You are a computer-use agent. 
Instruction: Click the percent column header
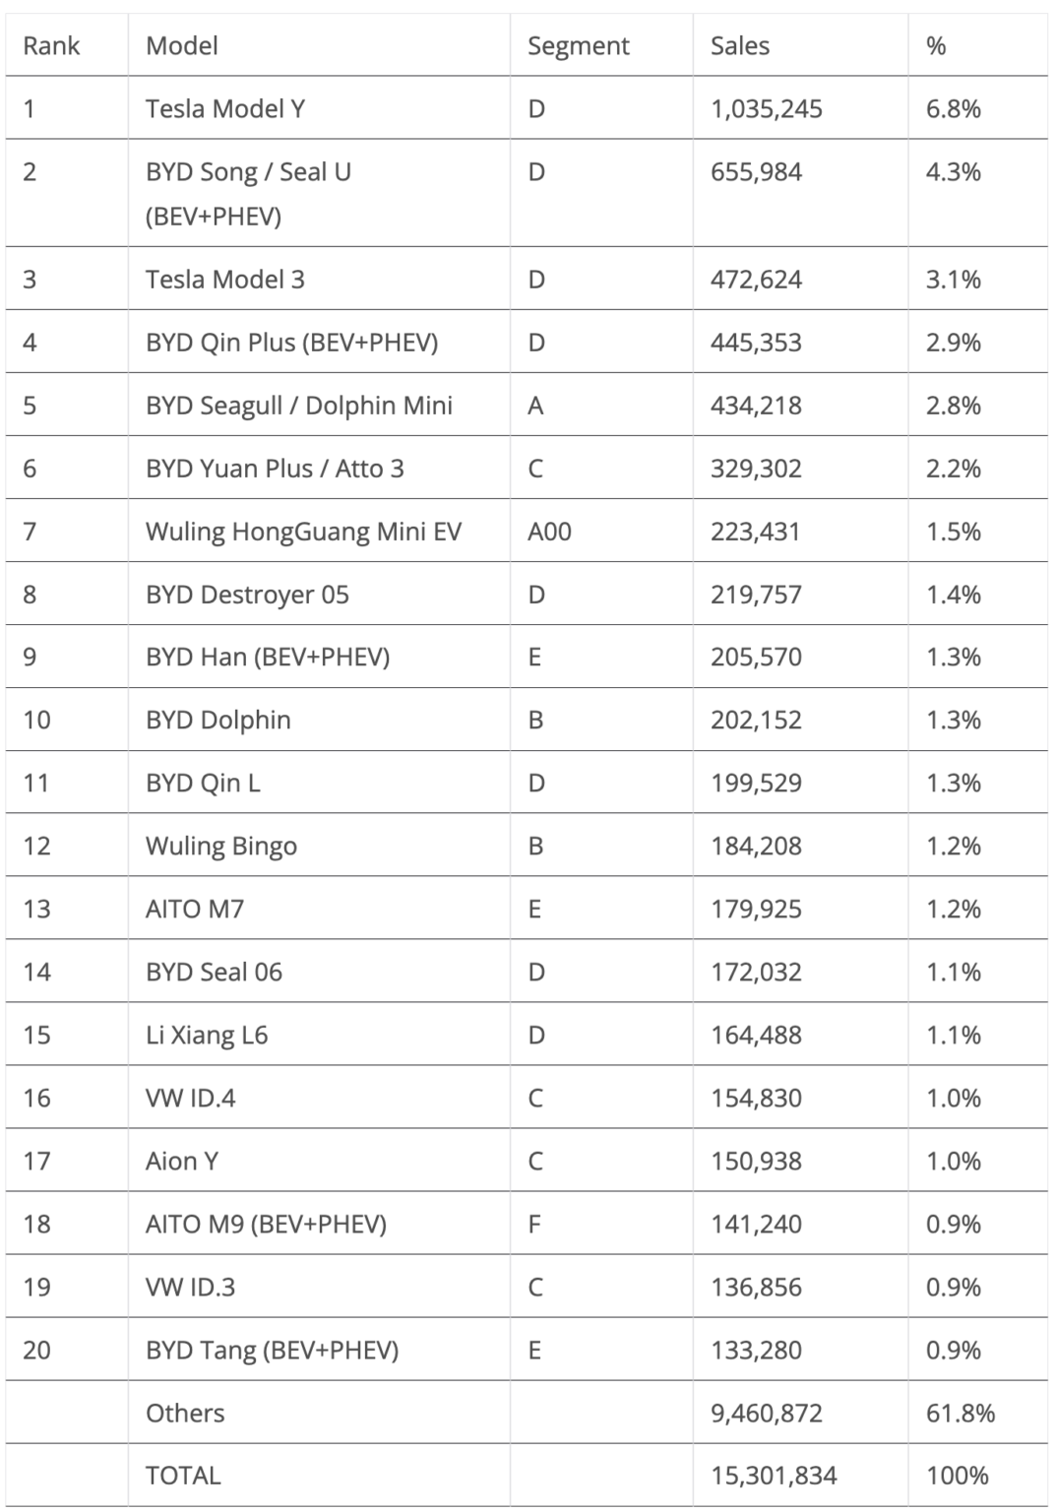point(936,45)
